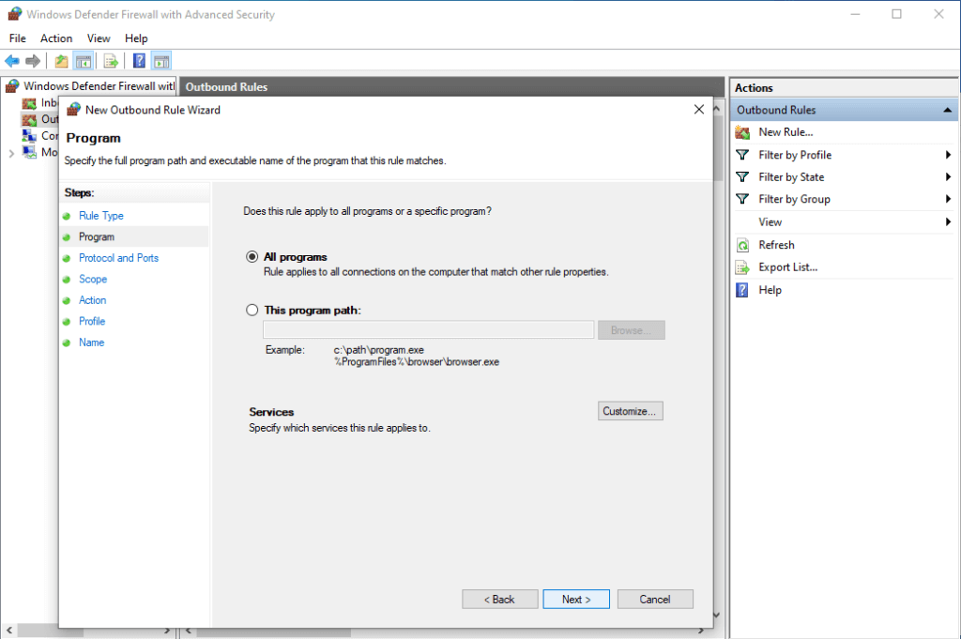Click the Forward arrow toolbar icon
Image resolution: width=961 pixels, height=639 pixels.
click(33, 61)
